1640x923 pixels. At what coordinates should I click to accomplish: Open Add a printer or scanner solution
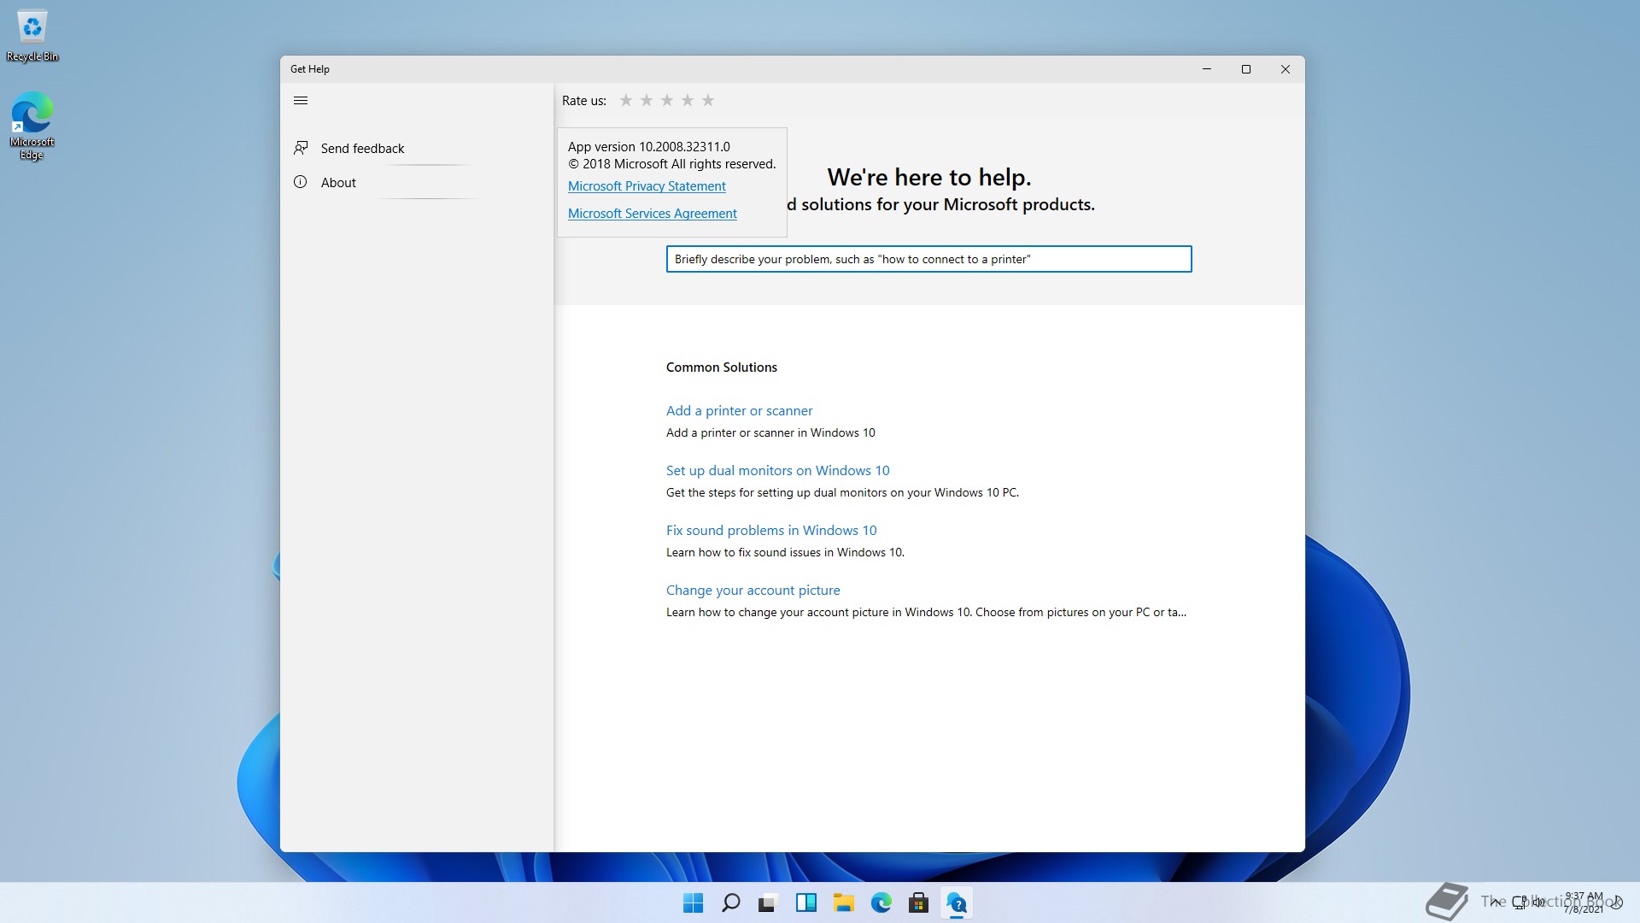739,411
